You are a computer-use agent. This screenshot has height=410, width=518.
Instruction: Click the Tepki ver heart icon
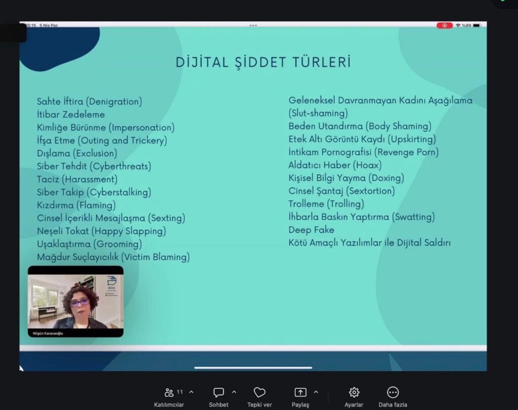click(260, 392)
